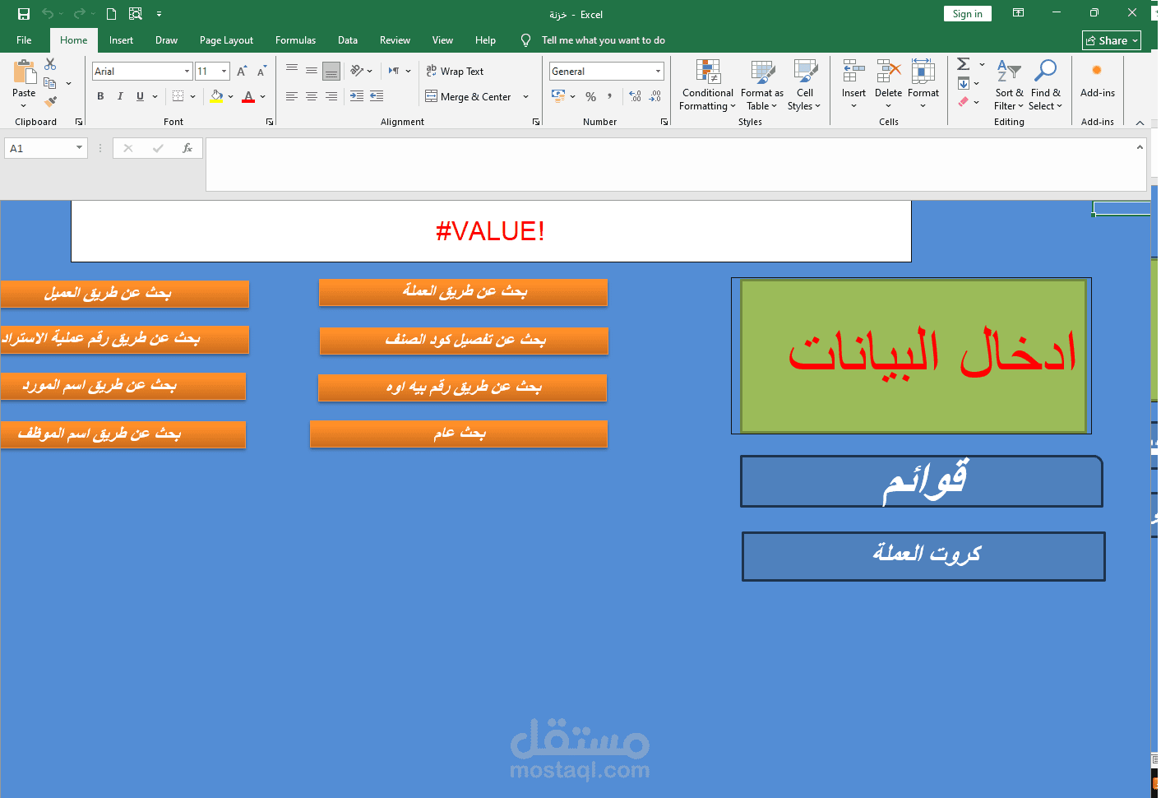Toggle Center alignment
This screenshot has height=798, width=1161.
pyautogui.click(x=312, y=96)
